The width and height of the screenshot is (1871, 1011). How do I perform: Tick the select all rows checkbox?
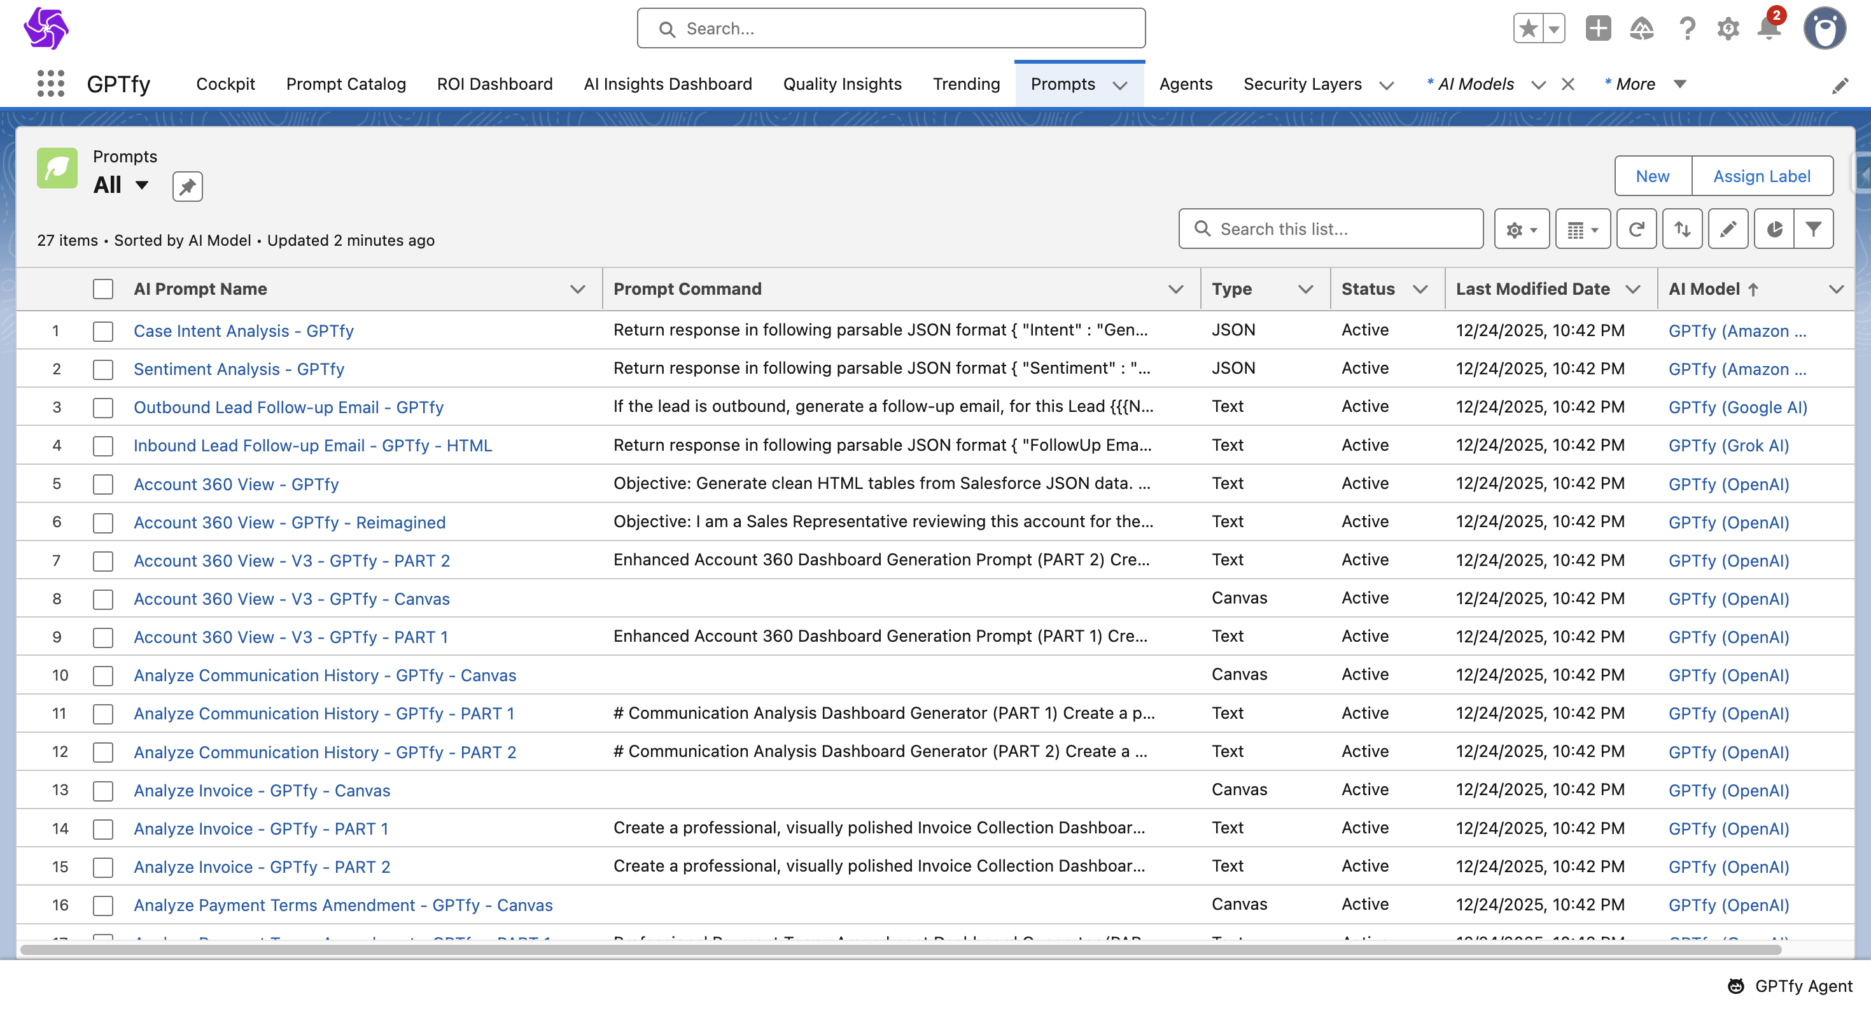coord(103,288)
